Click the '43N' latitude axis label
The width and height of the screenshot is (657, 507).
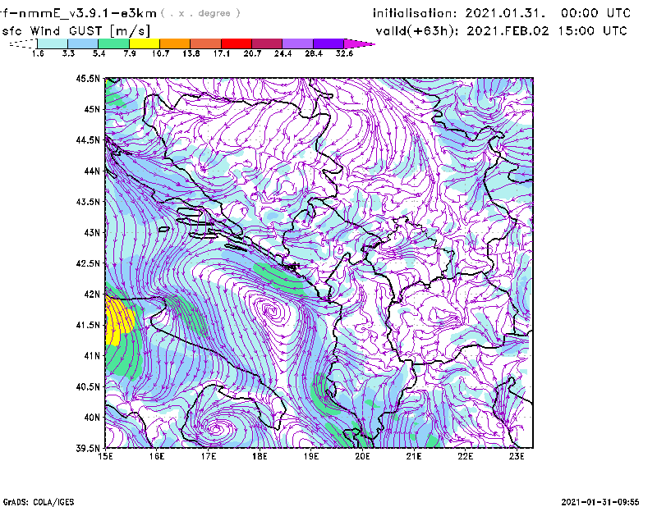coord(92,232)
